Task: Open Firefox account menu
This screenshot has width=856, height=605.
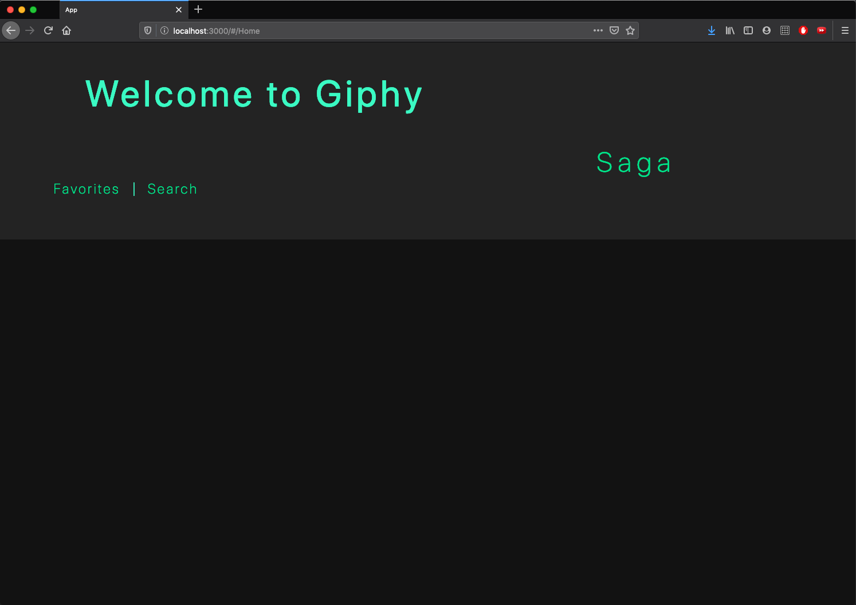Action: tap(767, 30)
